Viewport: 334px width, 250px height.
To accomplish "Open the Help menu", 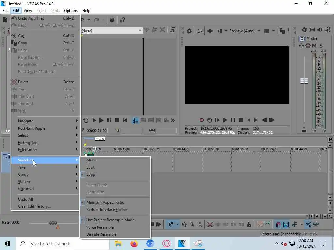I will 86,11.
